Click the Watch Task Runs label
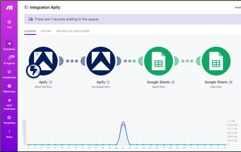The height and width of the screenshot is (152, 241). click(x=43, y=87)
